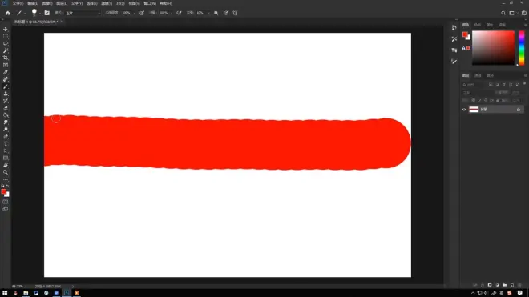Select the Move tool

[x=6, y=30]
